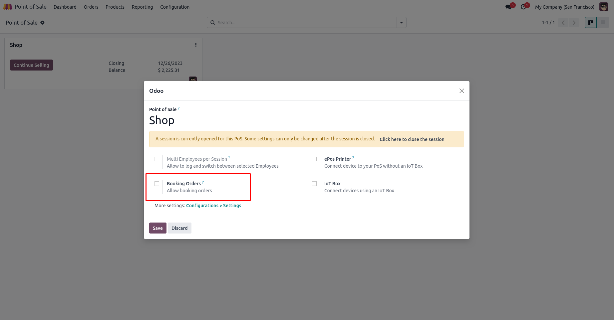Switch to List view

tap(603, 23)
